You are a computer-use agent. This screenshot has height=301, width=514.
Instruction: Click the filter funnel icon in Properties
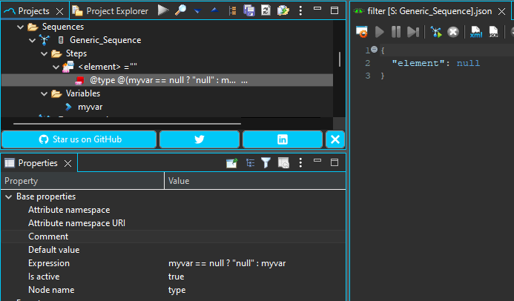tap(266, 163)
